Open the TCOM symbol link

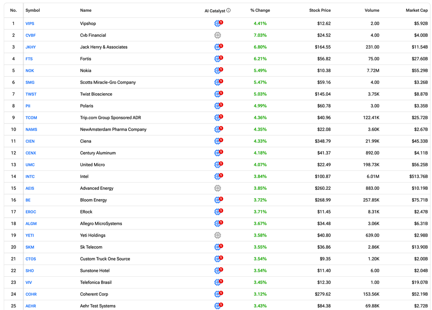point(31,118)
